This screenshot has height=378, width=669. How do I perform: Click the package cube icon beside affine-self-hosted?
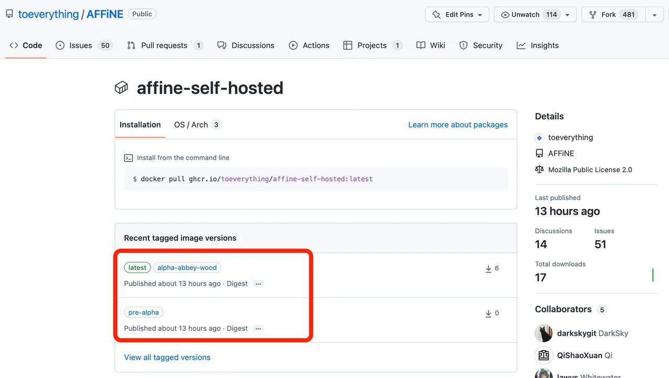(121, 88)
